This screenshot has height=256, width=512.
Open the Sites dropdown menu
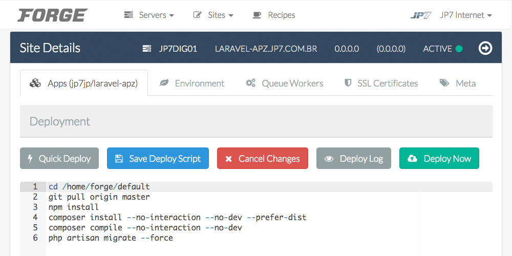[220, 15]
